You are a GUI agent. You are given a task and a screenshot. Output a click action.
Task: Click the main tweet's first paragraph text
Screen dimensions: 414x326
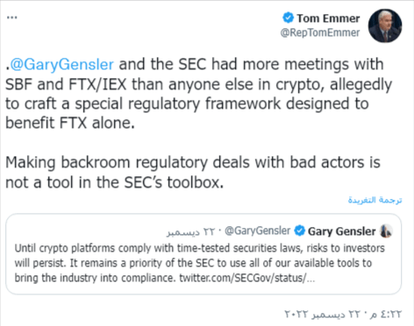click(199, 94)
